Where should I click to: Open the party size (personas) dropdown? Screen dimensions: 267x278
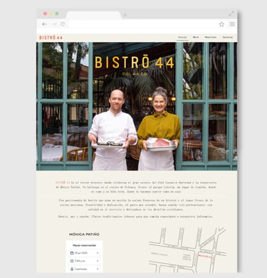pyautogui.click(x=84, y=269)
